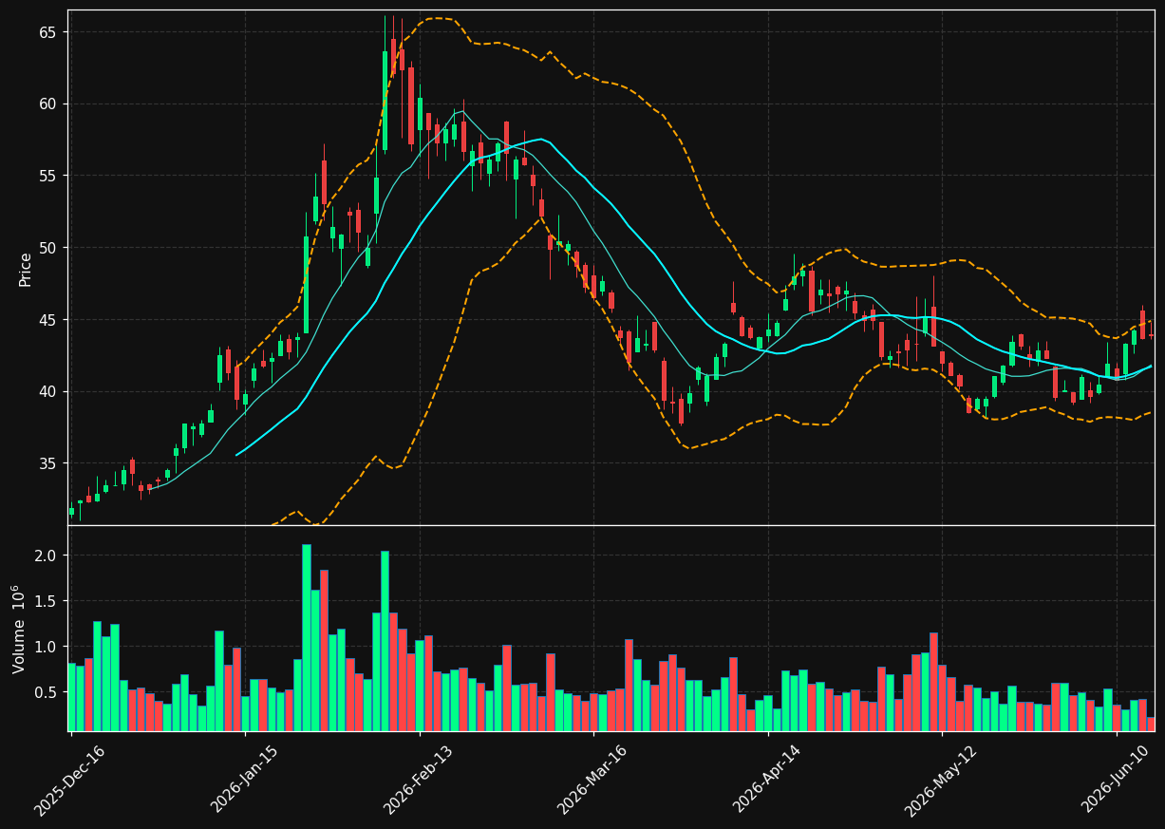Click the 2.0 volume tick label
This screenshot has height=829, width=1165.
[x=46, y=556]
